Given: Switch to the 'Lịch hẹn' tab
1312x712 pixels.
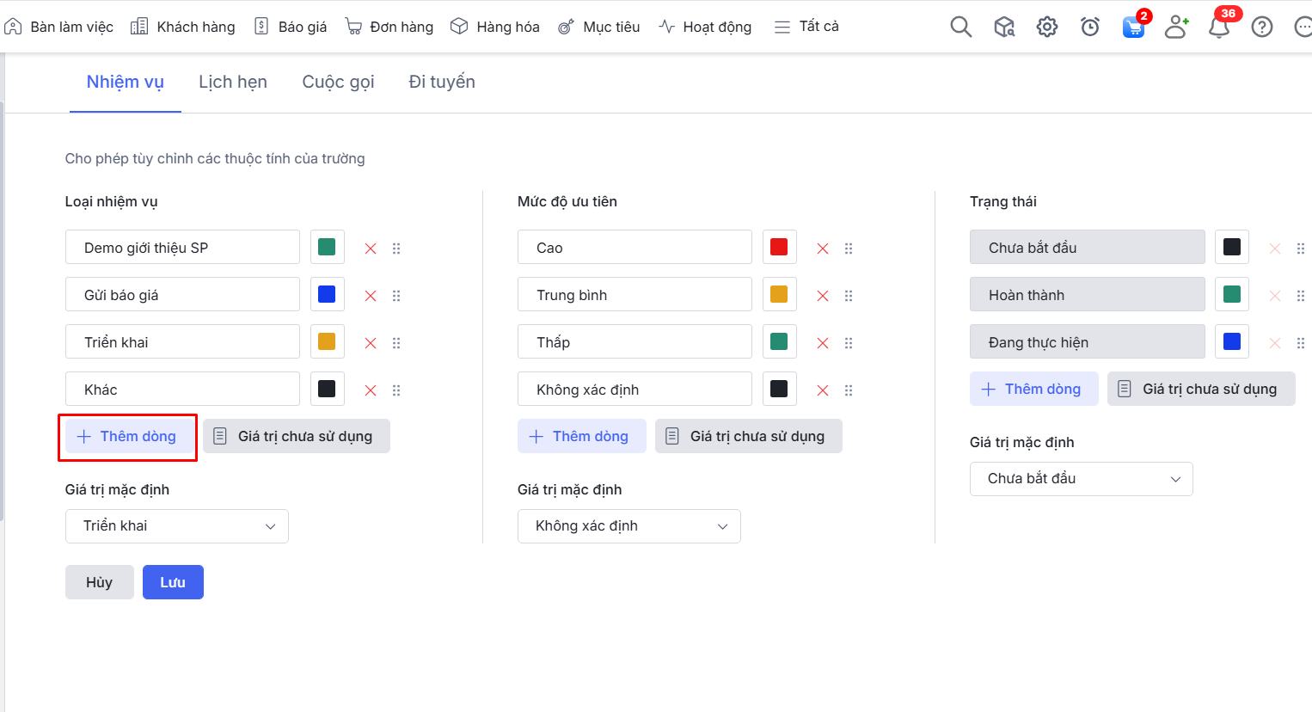Looking at the screenshot, I should point(233,82).
